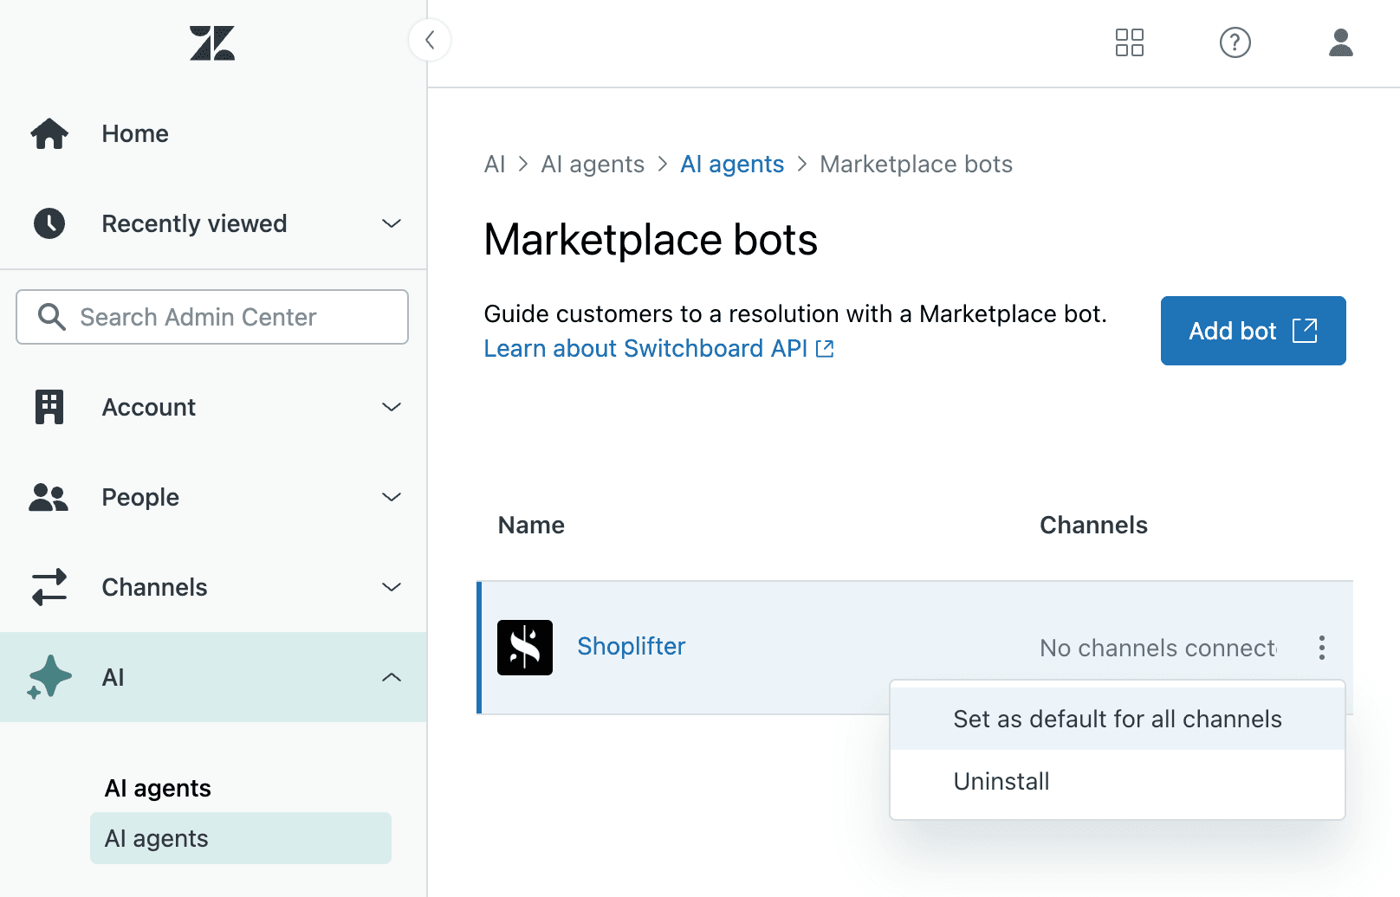
Task: Collapse the sidebar with the arrow button
Action: coord(430,40)
